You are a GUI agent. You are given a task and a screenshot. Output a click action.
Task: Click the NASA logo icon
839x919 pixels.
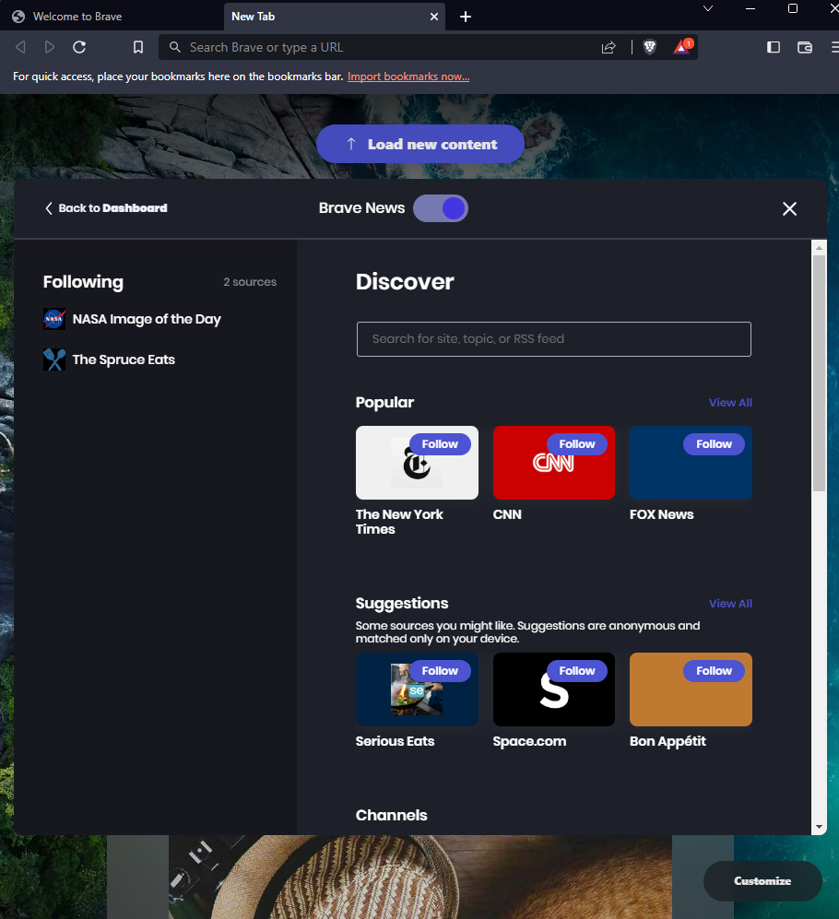click(54, 320)
